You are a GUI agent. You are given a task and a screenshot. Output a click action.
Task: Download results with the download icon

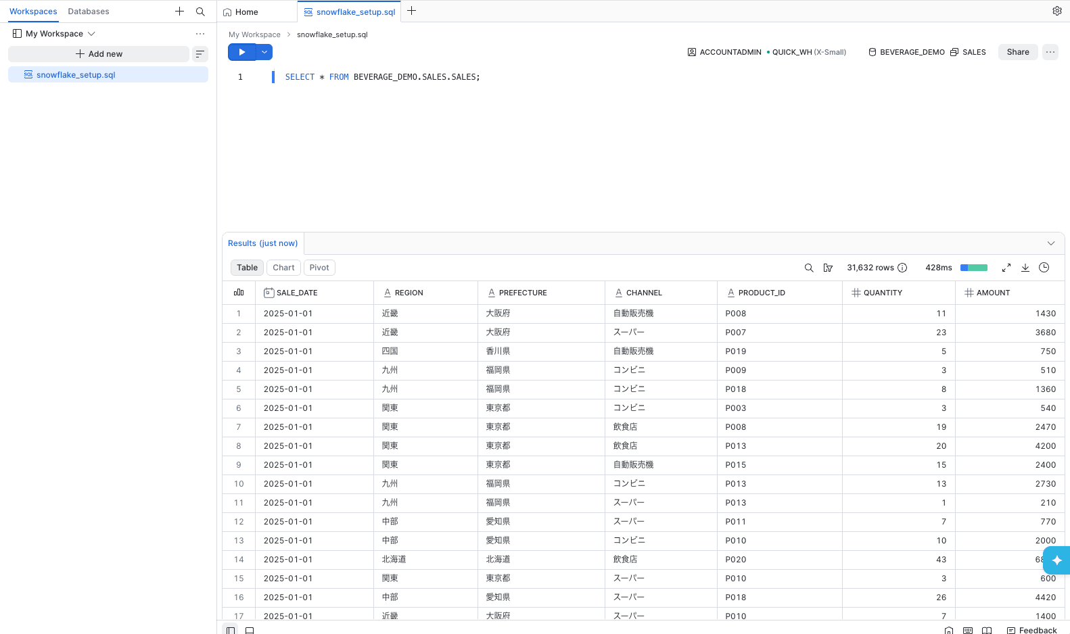coord(1025,268)
